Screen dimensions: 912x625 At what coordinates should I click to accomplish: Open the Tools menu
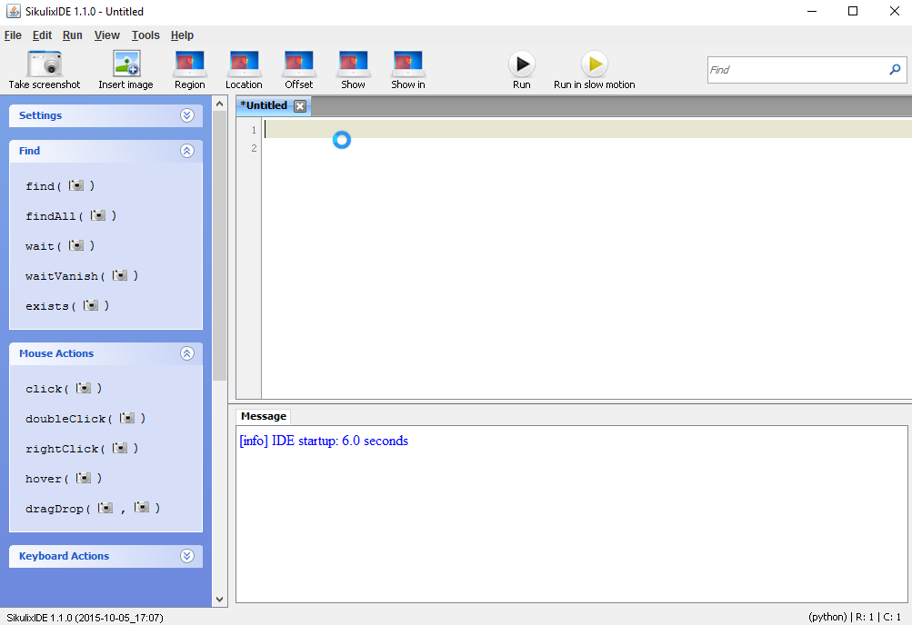(145, 35)
